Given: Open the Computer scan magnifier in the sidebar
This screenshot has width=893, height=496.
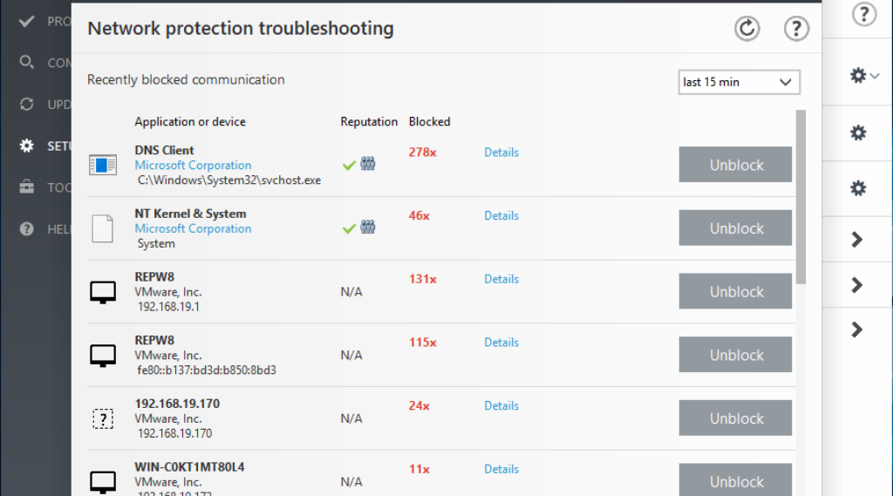Looking at the screenshot, I should (x=27, y=63).
